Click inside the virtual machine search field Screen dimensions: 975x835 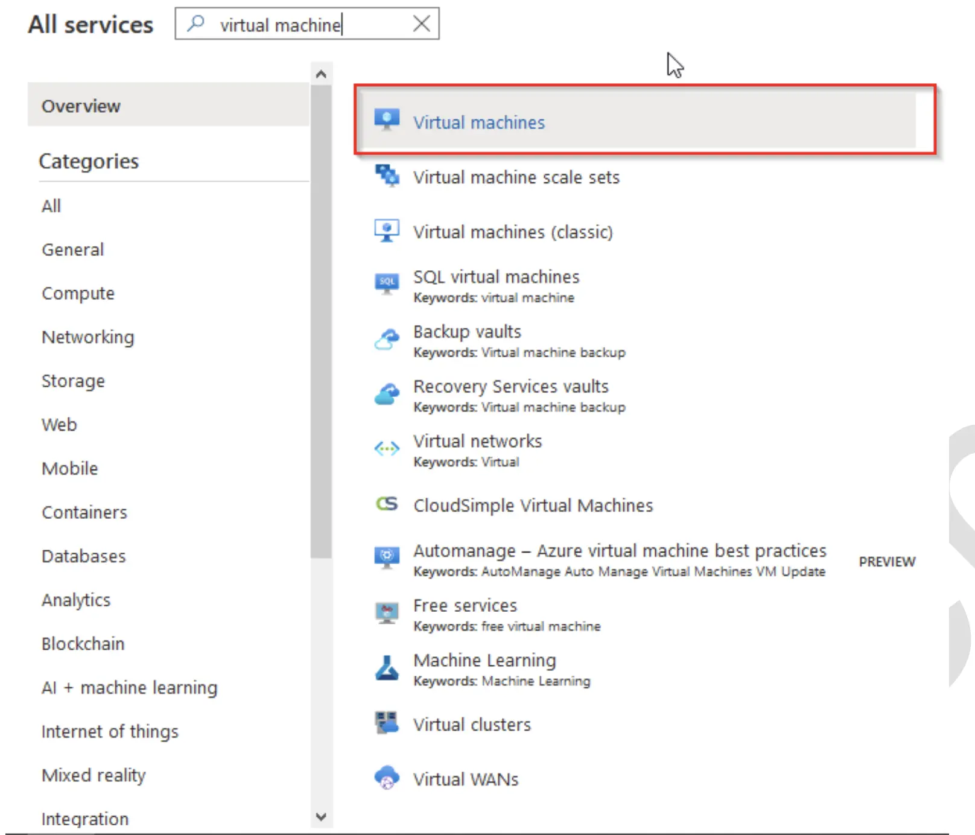click(302, 25)
